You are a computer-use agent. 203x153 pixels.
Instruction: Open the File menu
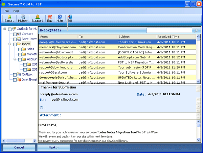(7, 11)
